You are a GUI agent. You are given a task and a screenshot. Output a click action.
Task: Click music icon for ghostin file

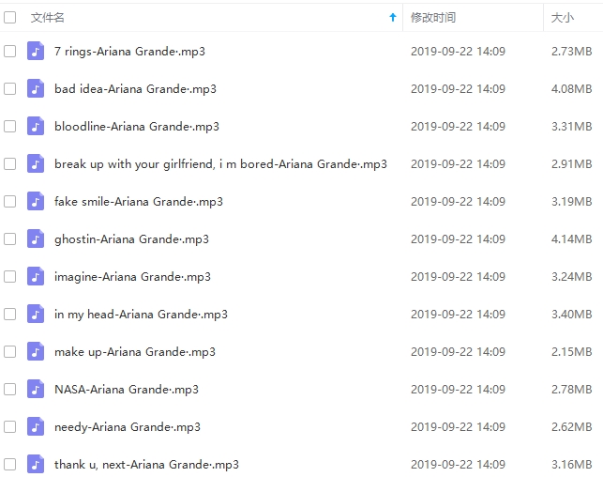pyautogui.click(x=36, y=239)
